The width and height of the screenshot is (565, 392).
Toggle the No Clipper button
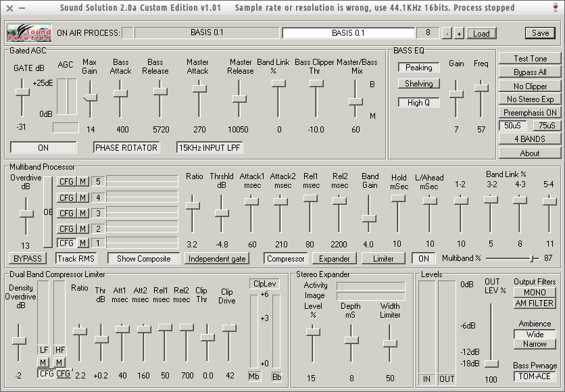(530, 86)
